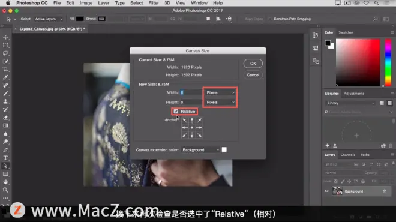Select the Clone Stamp tool

(5, 101)
